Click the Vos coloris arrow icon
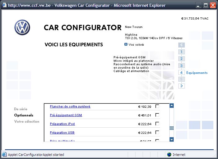 pyautogui.click(x=126, y=44)
